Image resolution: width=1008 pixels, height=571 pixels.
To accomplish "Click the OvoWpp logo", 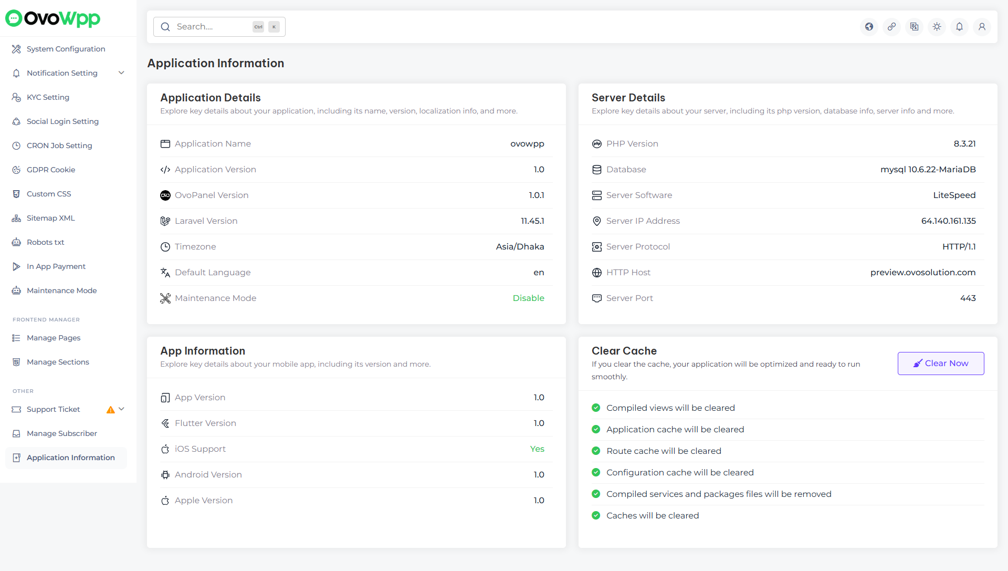I will click(52, 18).
